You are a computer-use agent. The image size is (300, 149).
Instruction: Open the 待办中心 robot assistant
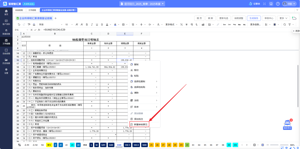point(287,125)
